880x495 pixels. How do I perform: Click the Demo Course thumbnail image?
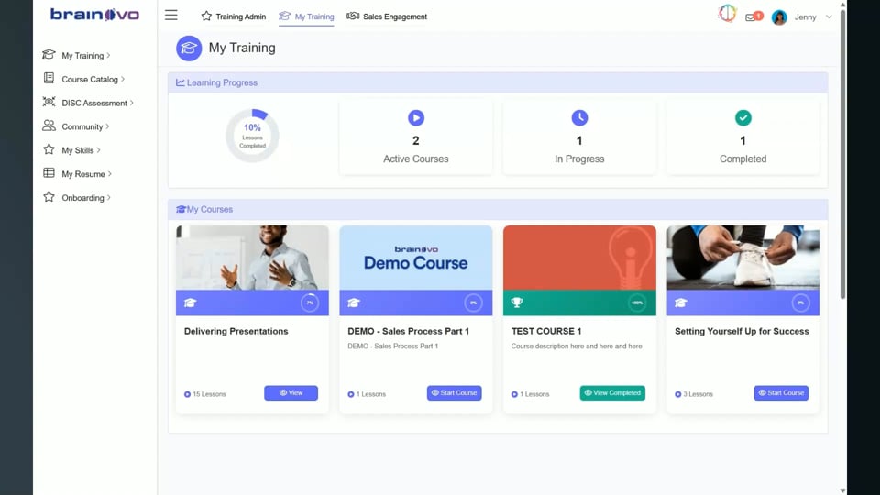pos(416,258)
